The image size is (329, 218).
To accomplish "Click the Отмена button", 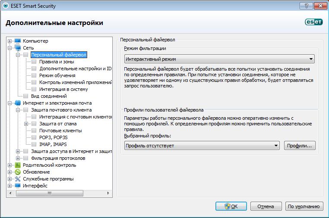I will [266, 206].
